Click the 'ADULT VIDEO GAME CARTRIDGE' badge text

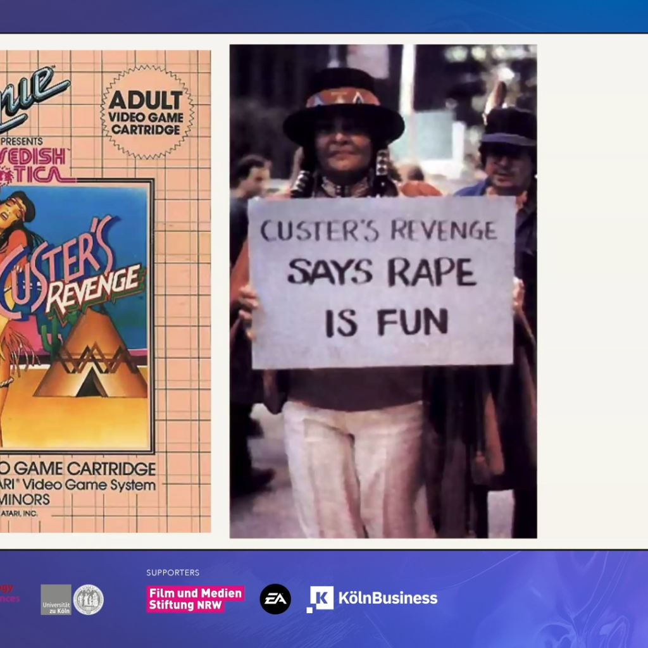[x=146, y=113]
